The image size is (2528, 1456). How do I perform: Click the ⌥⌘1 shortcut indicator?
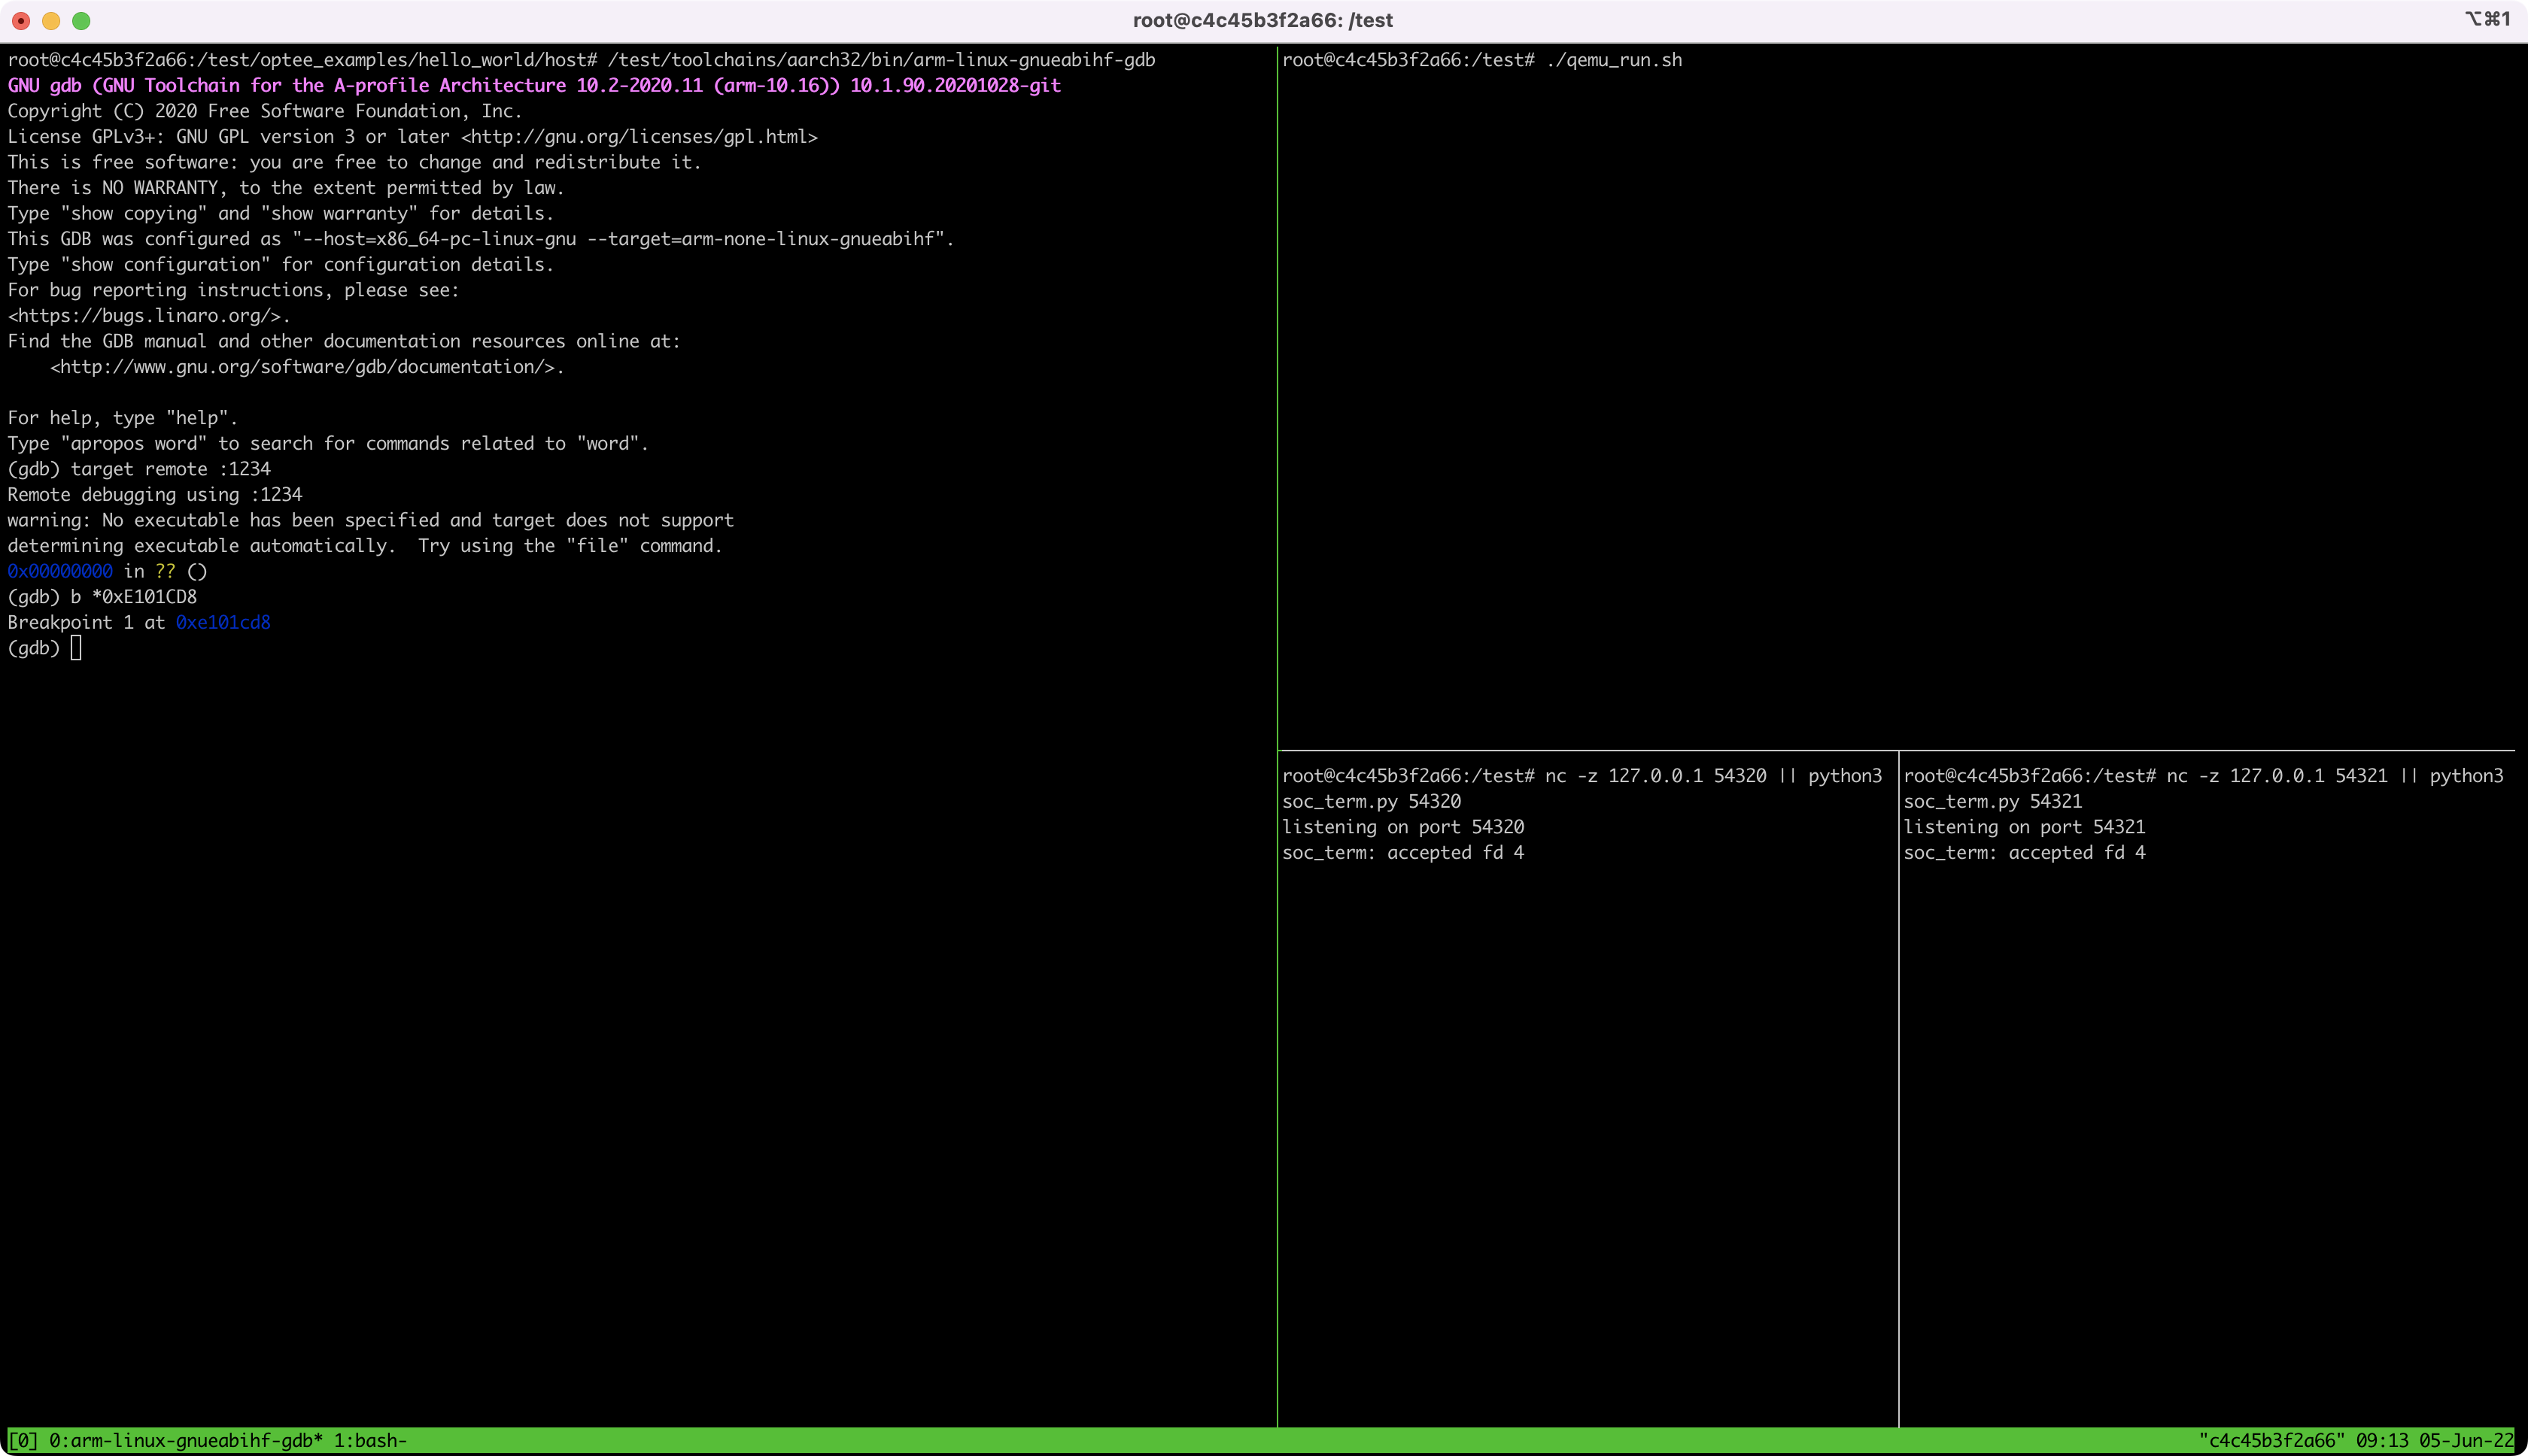point(2488,19)
